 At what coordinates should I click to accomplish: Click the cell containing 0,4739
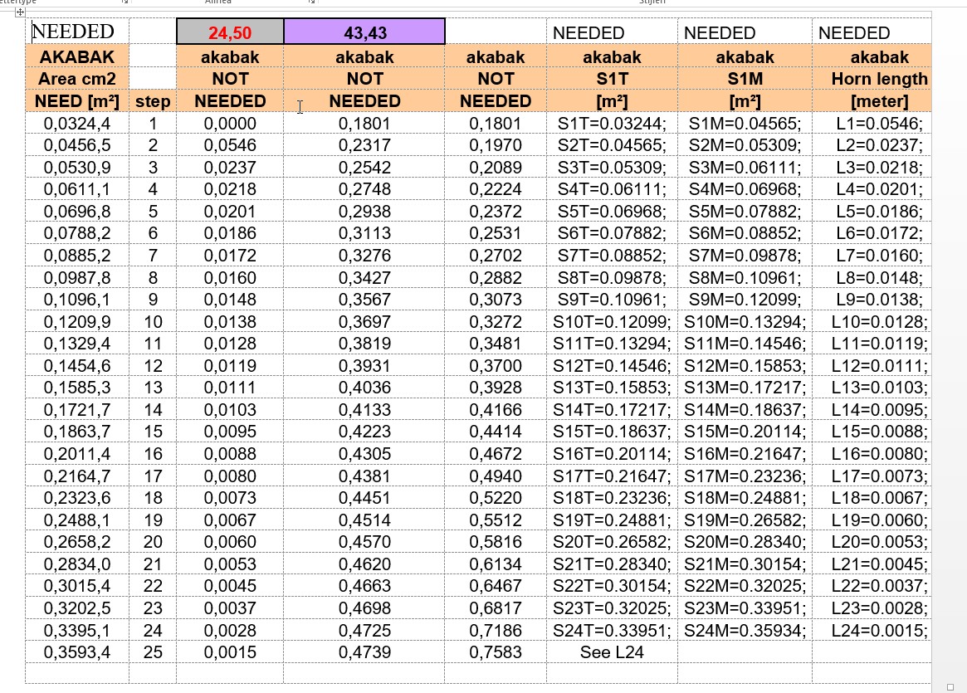364,652
